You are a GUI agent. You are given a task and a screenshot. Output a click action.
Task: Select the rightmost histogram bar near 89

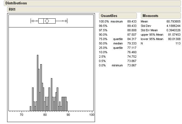click(67, 104)
